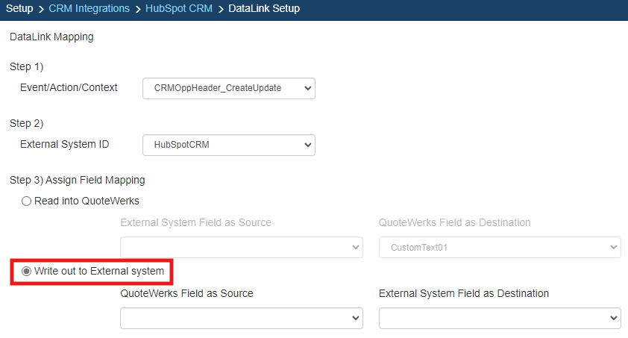Click the Setup breadcrumb link
The height and width of the screenshot is (338, 628).
19,9
